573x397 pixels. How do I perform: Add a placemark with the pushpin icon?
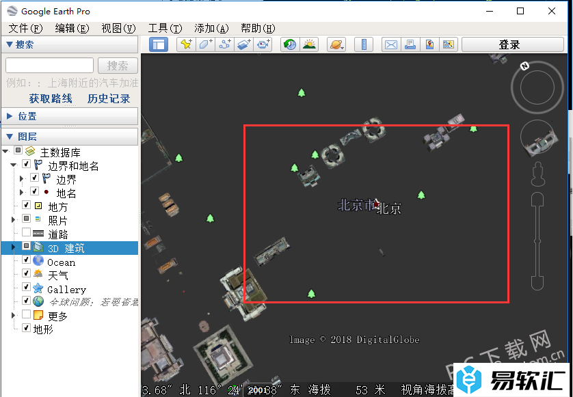[186, 44]
